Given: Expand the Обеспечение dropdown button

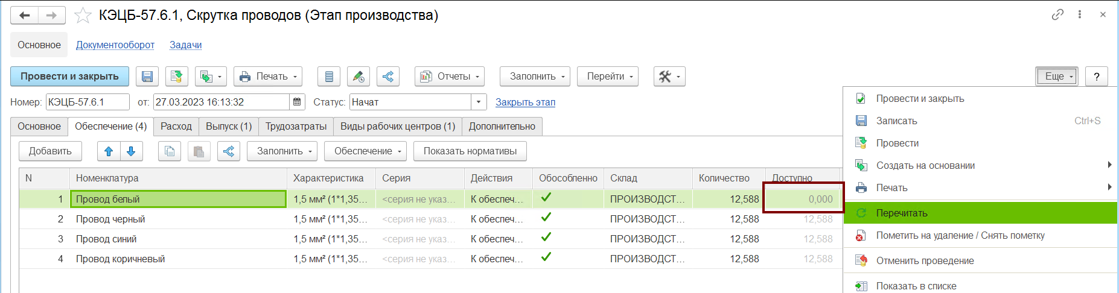Looking at the screenshot, I should point(365,151).
